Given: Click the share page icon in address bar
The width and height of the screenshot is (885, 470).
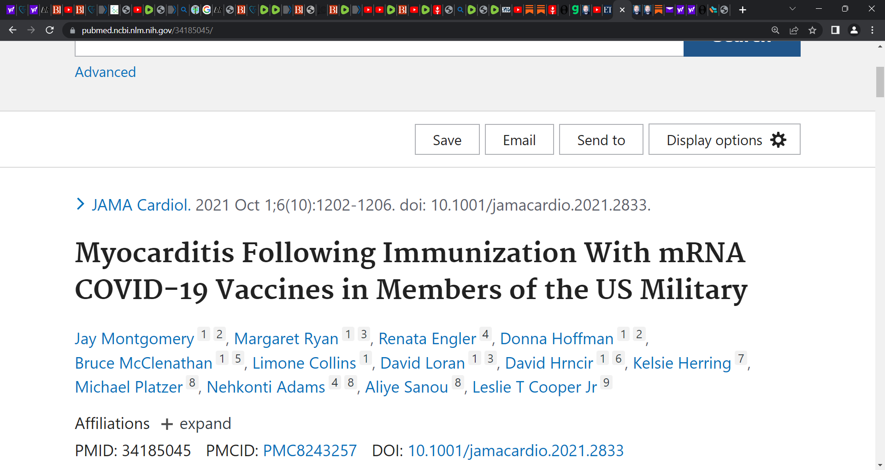Looking at the screenshot, I should coord(794,30).
